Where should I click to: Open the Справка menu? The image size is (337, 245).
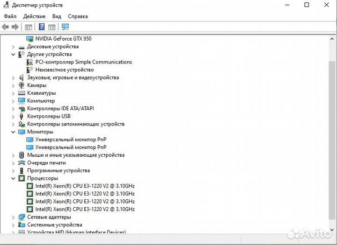(x=78, y=16)
